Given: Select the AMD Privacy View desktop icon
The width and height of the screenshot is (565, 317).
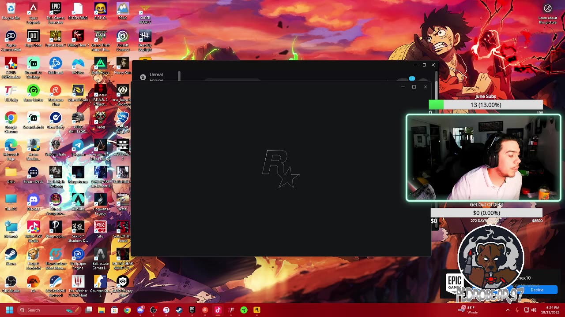Looking at the screenshot, I should [123, 286].
